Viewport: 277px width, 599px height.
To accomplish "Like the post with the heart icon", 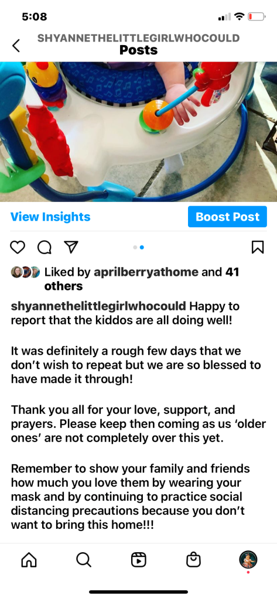I will (18, 248).
